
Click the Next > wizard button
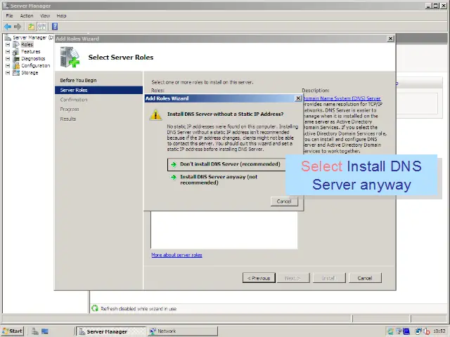pyautogui.click(x=293, y=278)
